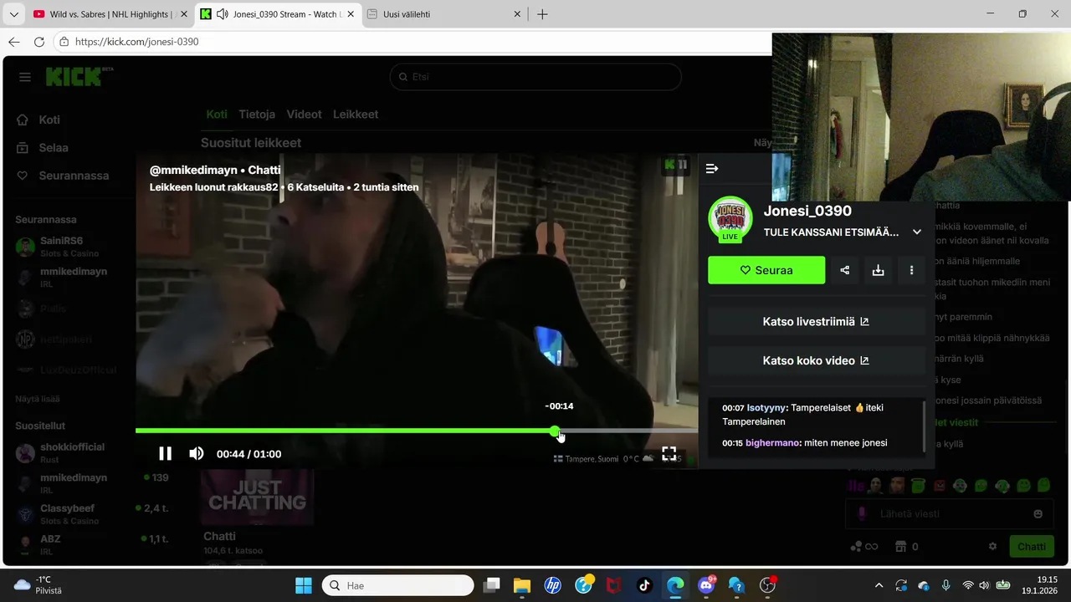This screenshot has height=602, width=1071.
Task: Show hidden system tray icons
Action: coord(879,585)
